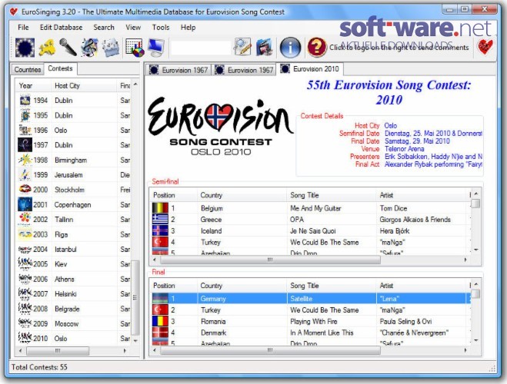Select the 2000 Stockholm contest row

(x=74, y=190)
